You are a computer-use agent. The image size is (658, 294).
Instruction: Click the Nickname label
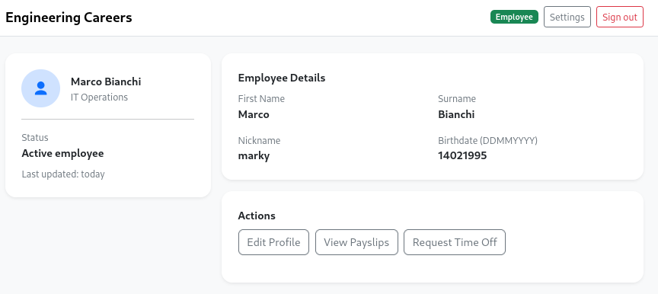point(259,140)
